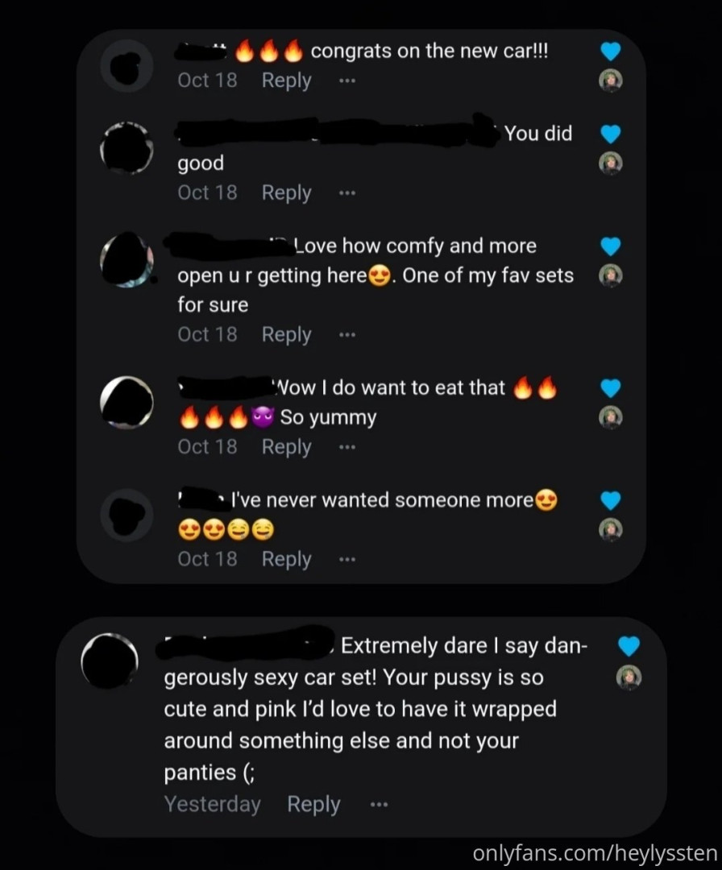Toggle heart on the "You did good" comment
Image resolution: width=722 pixels, height=870 pixels.
(611, 135)
